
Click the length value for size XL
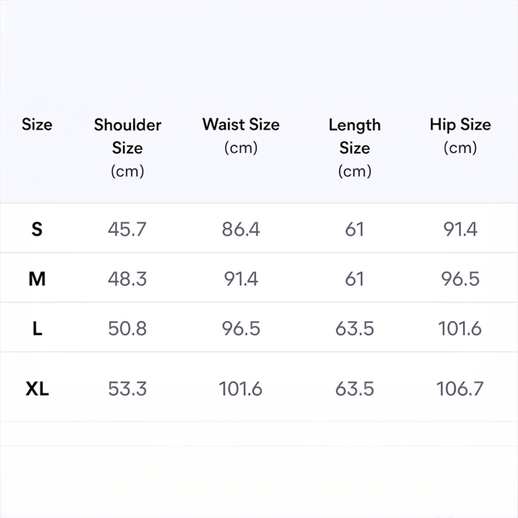[354, 388]
